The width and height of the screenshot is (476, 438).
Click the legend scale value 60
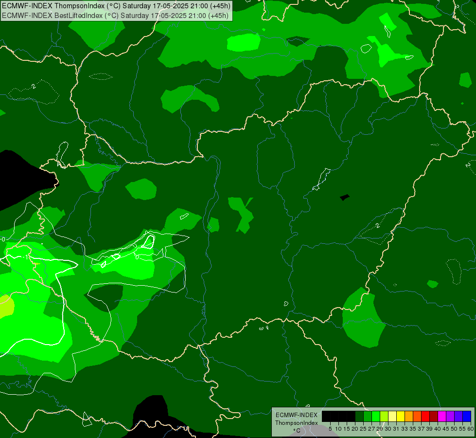click(x=470, y=429)
